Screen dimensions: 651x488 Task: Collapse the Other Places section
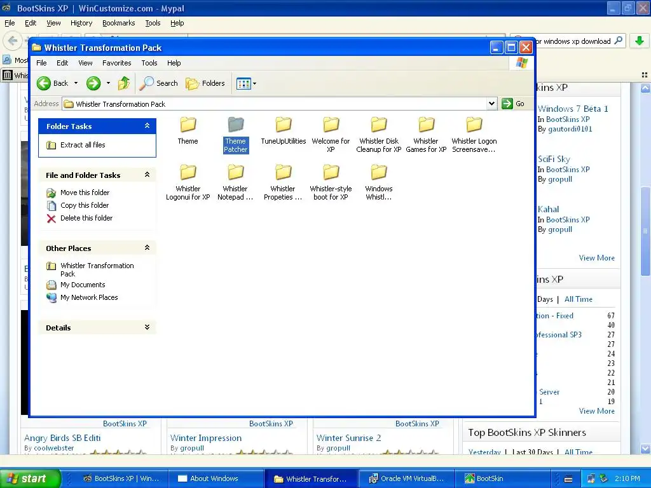147,248
